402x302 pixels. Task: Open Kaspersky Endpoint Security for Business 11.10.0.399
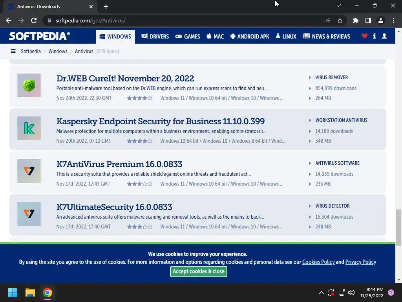coord(161,121)
